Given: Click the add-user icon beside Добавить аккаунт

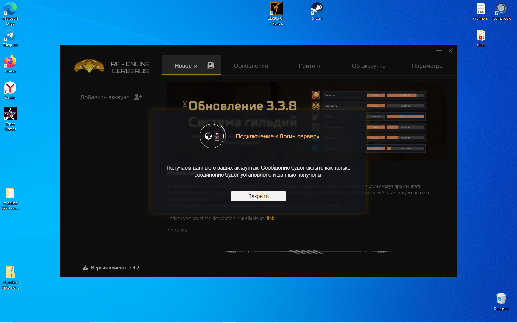Looking at the screenshot, I should 138,97.
